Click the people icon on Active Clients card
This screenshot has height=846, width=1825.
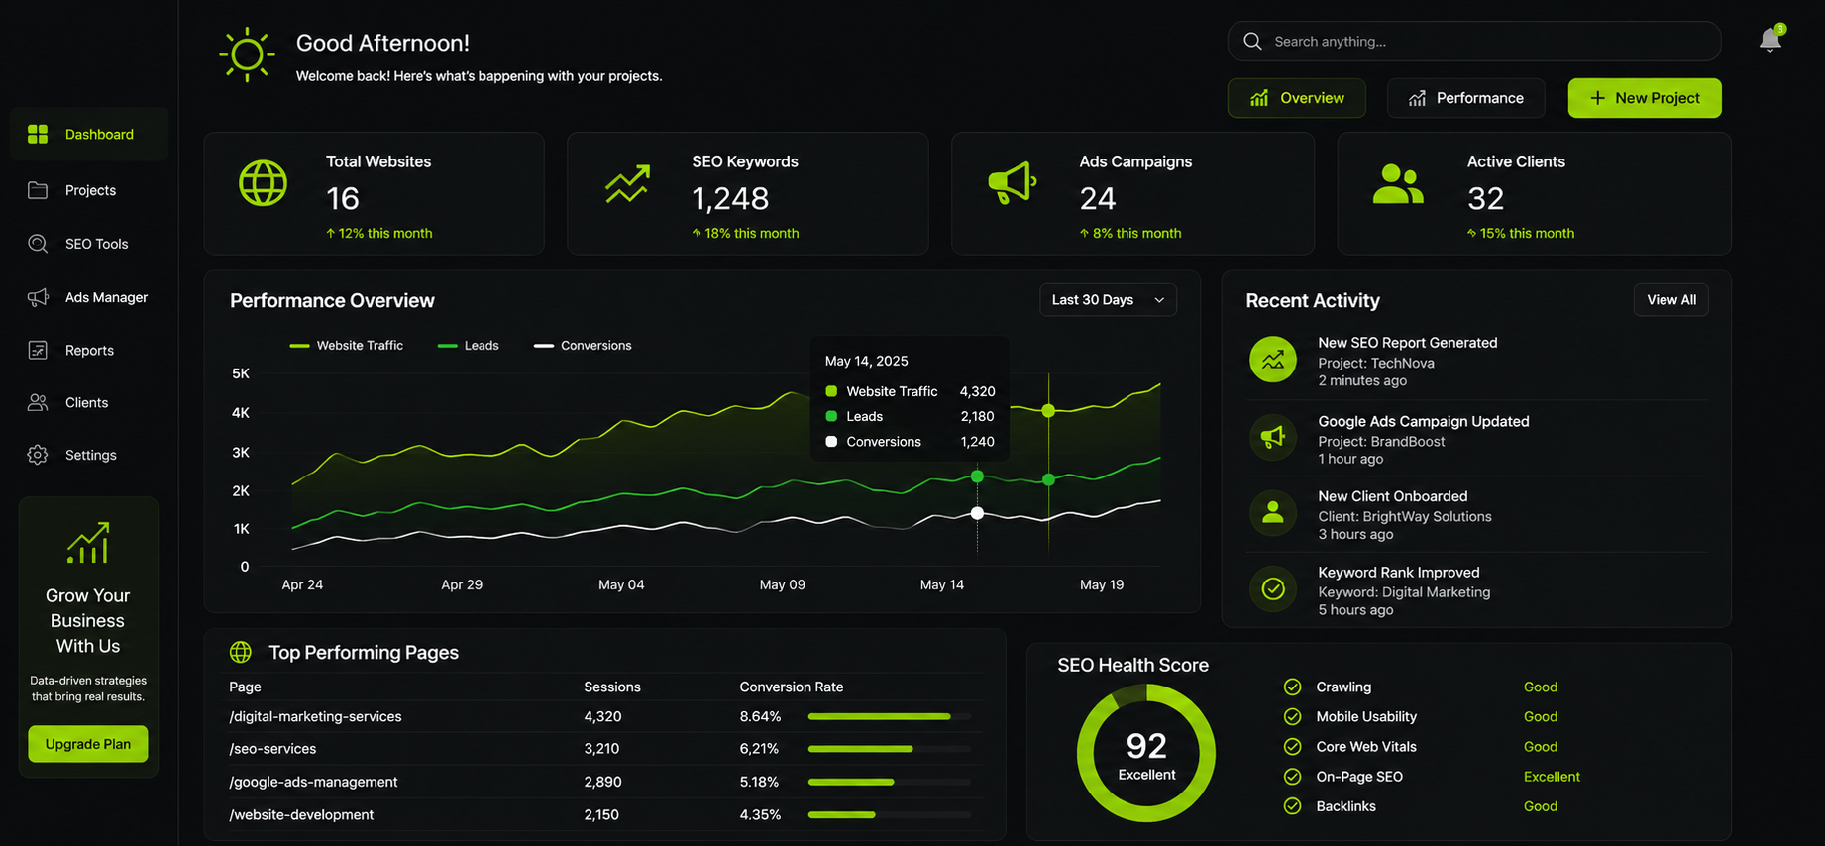[1398, 184]
